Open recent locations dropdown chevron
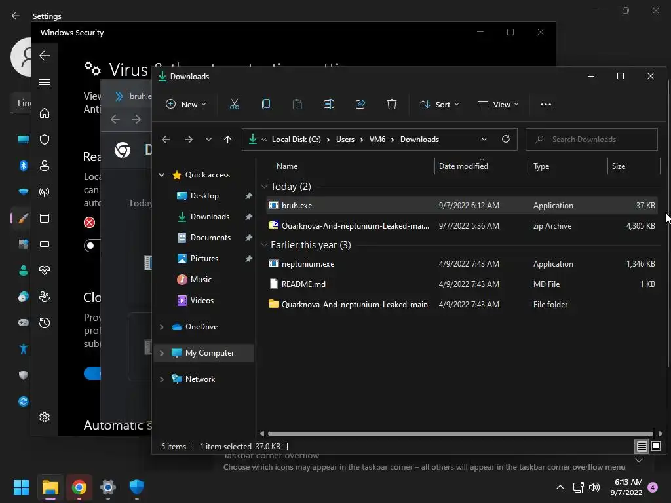 208,140
